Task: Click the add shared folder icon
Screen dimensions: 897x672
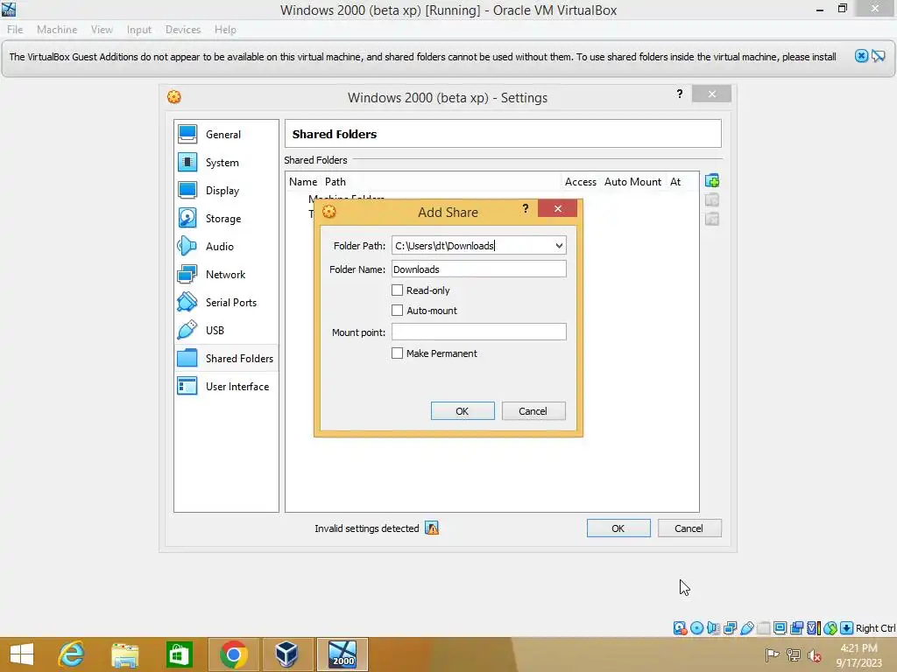Action: tap(712, 181)
